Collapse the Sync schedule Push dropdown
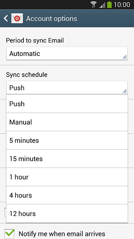Viewport: 134px width, 239px height. (x=67, y=88)
